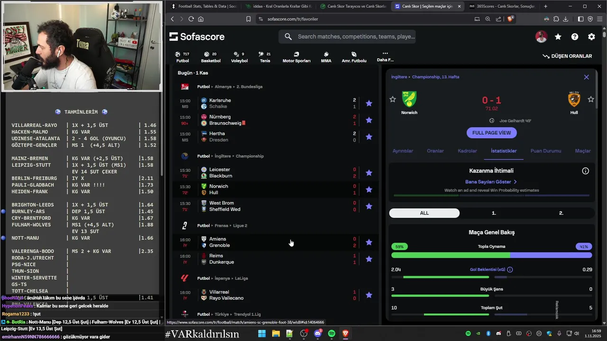Open Sofascore settings gear
Viewport: 607px width, 341px height.
click(591, 36)
